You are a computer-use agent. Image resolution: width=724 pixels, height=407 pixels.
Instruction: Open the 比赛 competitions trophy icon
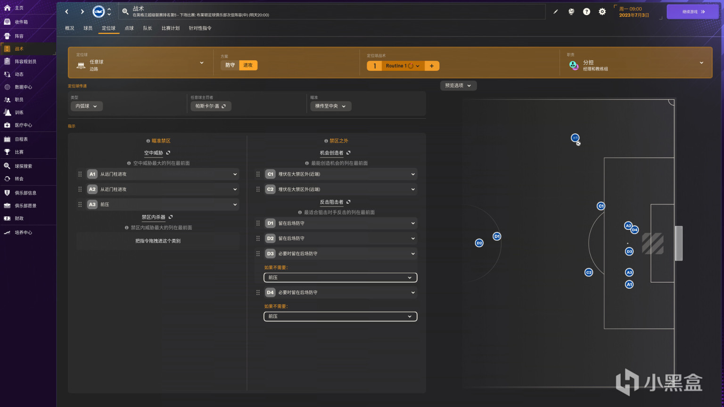(x=7, y=152)
